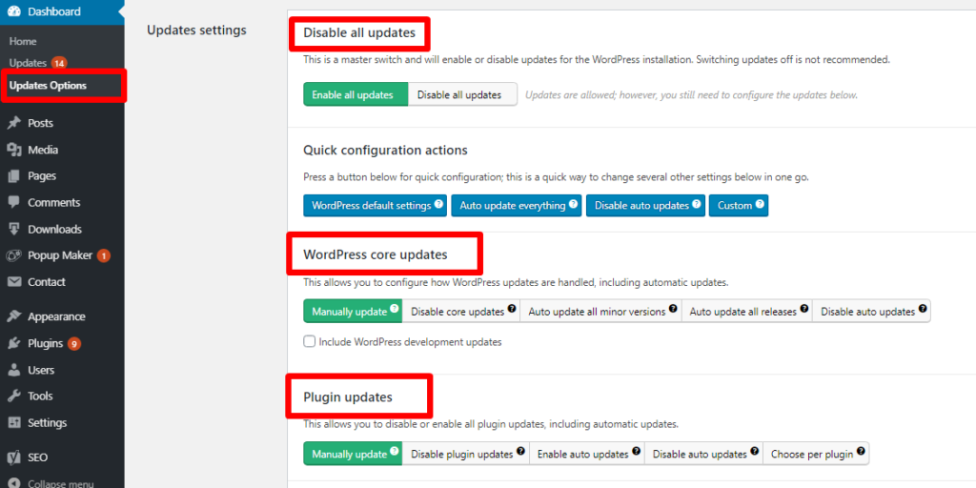Click help icon on Disable core updates
The image size is (976, 488).
click(x=512, y=309)
